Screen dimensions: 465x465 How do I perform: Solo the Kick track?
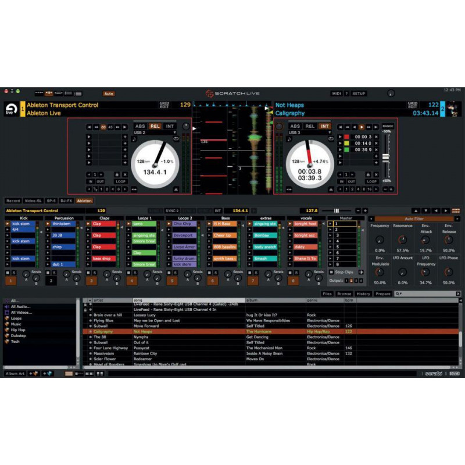click(13, 273)
